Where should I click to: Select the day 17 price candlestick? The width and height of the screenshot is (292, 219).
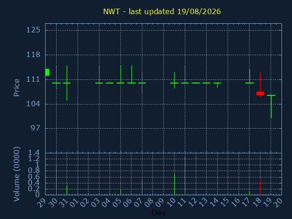(250, 77)
